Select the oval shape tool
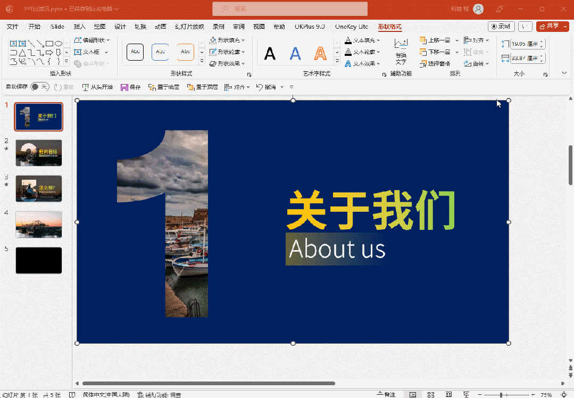The width and height of the screenshot is (574, 398). [58, 44]
